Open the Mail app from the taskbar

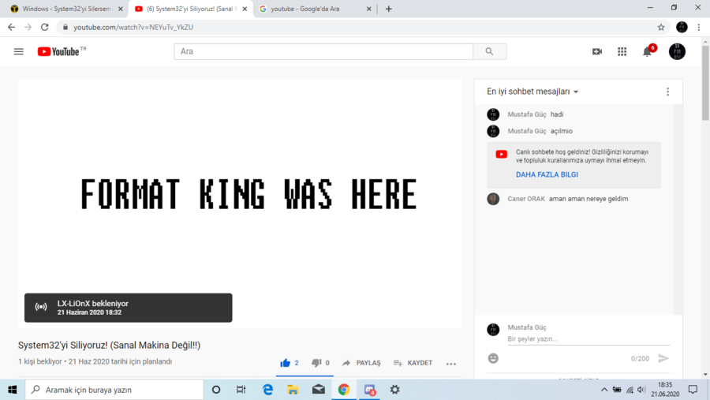click(x=319, y=390)
